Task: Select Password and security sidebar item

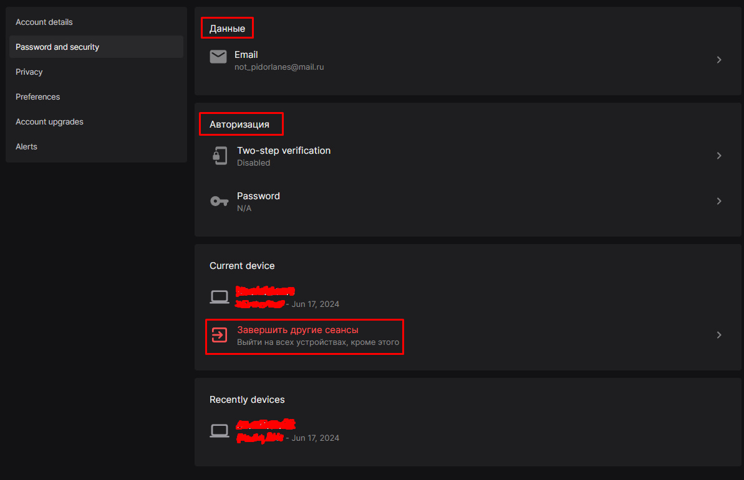Action: coord(57,47)
